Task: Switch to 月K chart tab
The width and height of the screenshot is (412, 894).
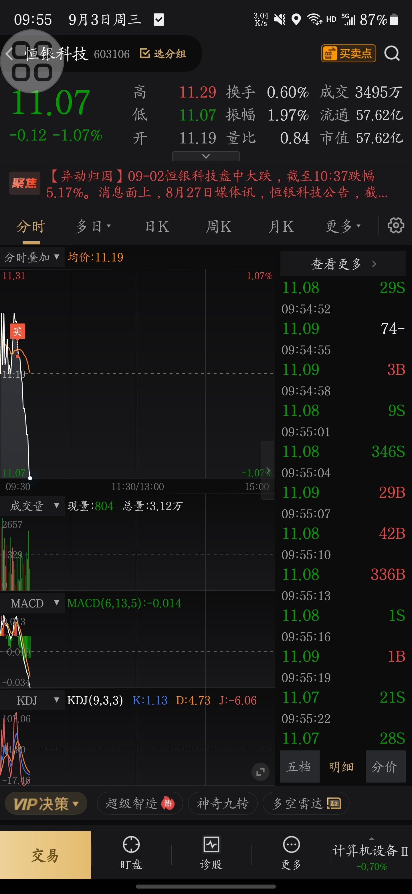Action: point(281,226)
